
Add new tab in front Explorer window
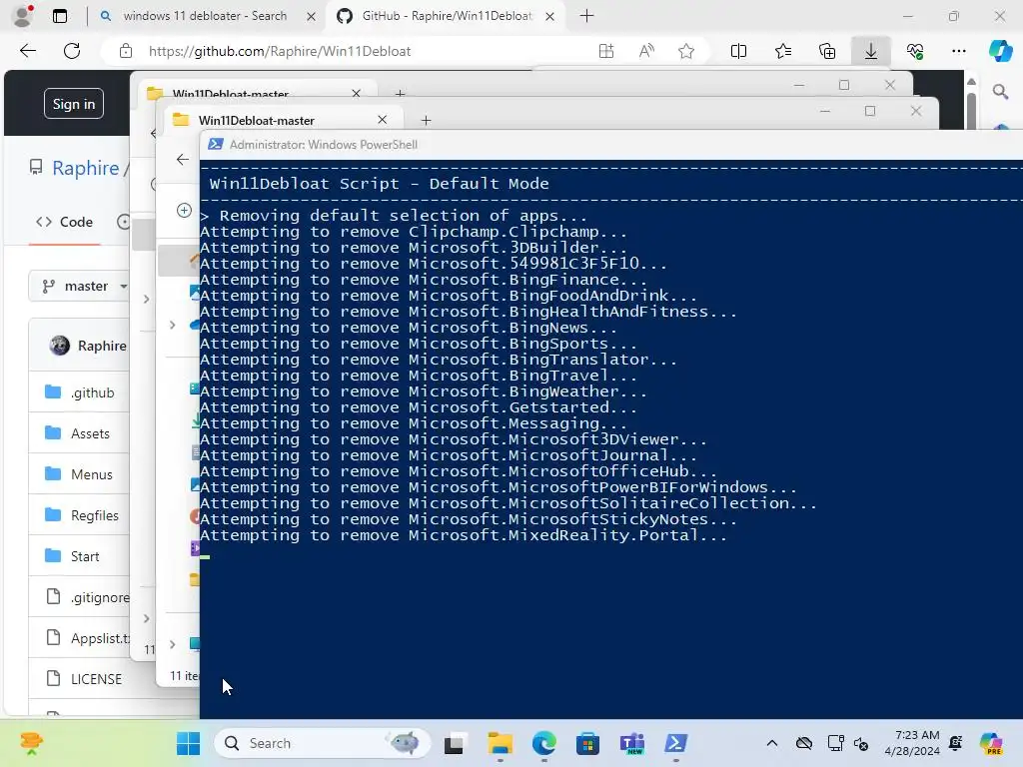click(x=426, y=120)
